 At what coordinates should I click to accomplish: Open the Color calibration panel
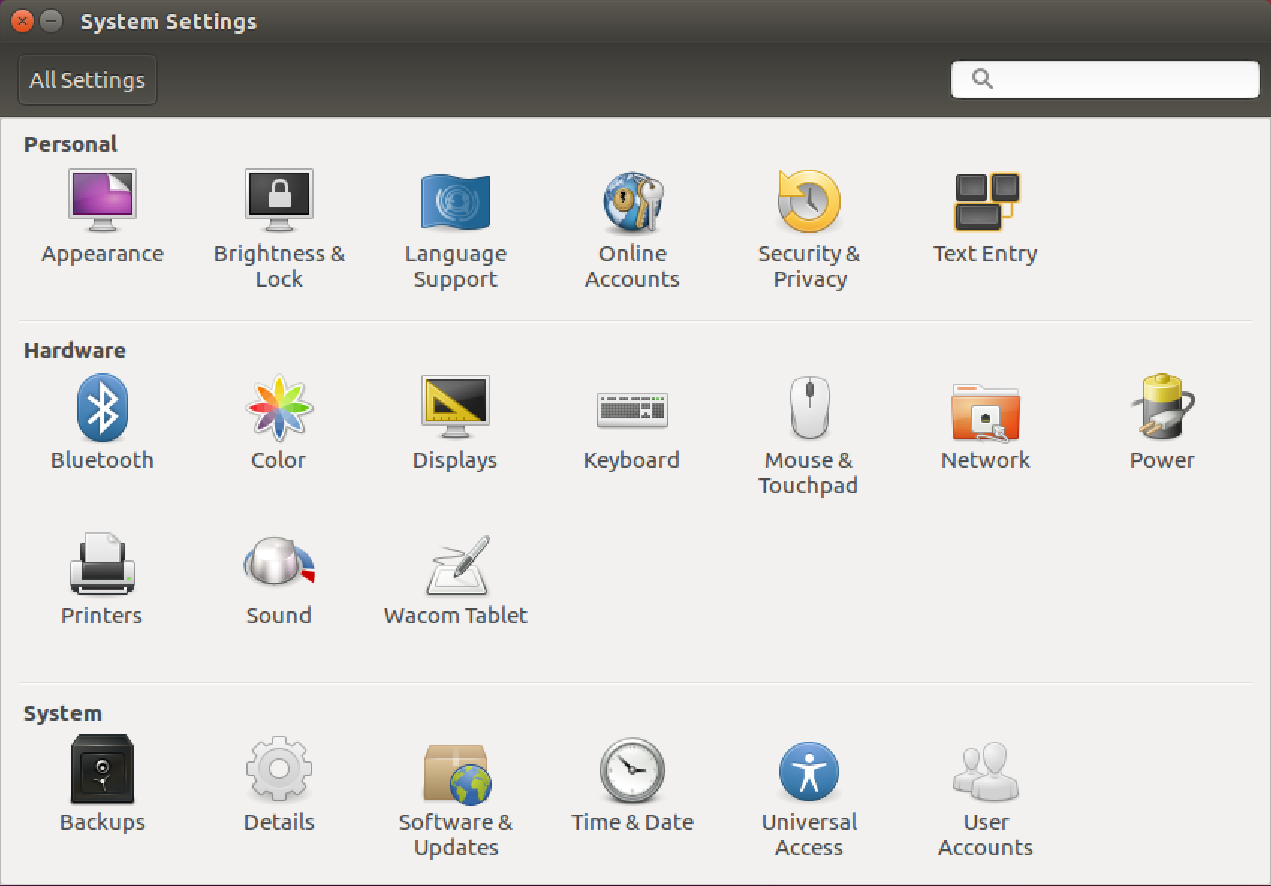tap(278, 423)
